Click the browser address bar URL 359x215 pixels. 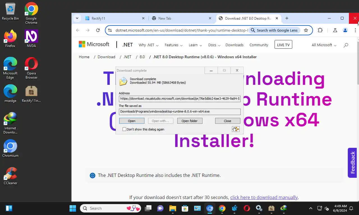181,30
